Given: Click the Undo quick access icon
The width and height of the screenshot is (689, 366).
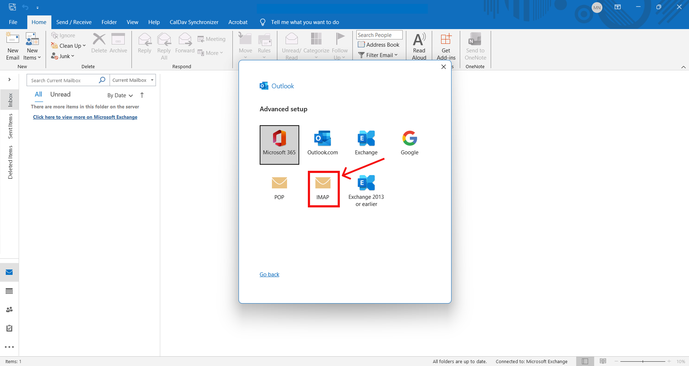Looking at the screenshot, I should pos(25,7).
